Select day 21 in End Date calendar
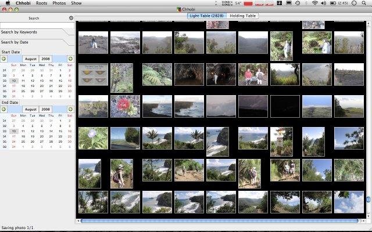Image resolution: width=372 pixels, height=232 pixels. point(51,136)
